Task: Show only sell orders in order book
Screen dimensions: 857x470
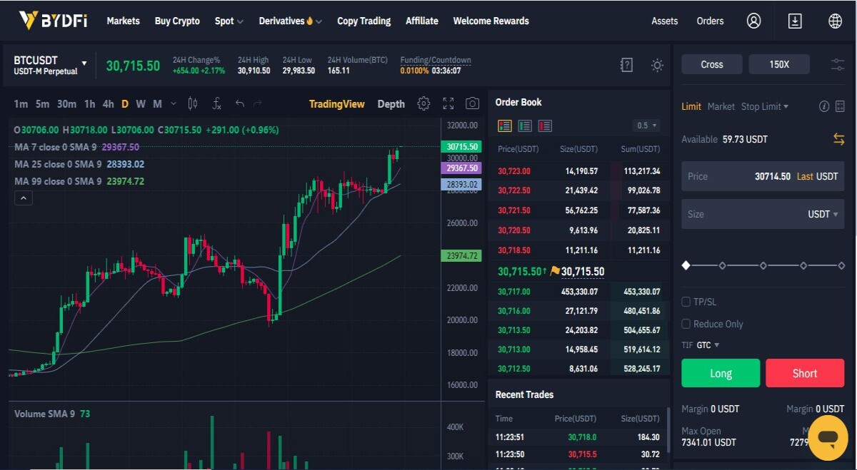Action: tap(545, 126)
